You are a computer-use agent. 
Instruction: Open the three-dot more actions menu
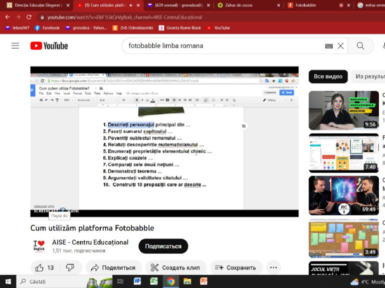click(273, 267)
